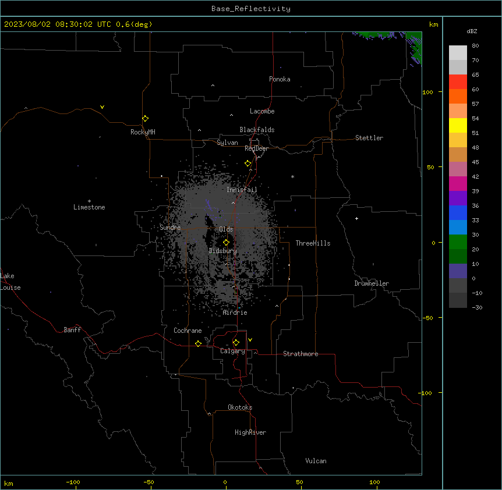Image resolution: width=502 pixels, height=490 pixels.
Task: Click the yellow V marker northeast of Calgary
Action: (250, 340)
